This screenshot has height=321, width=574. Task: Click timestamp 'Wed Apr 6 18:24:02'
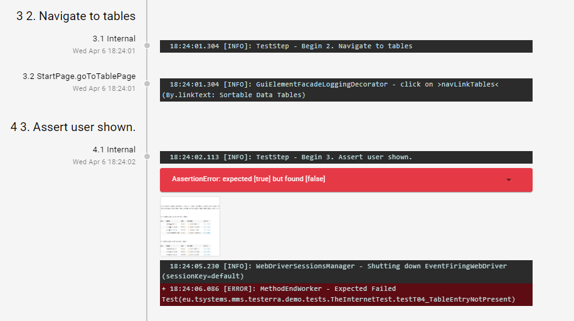coord(104,162)
